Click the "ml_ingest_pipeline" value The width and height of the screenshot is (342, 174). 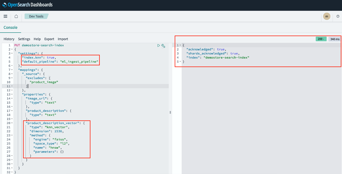pyautogui.click(x=79, y=62)
